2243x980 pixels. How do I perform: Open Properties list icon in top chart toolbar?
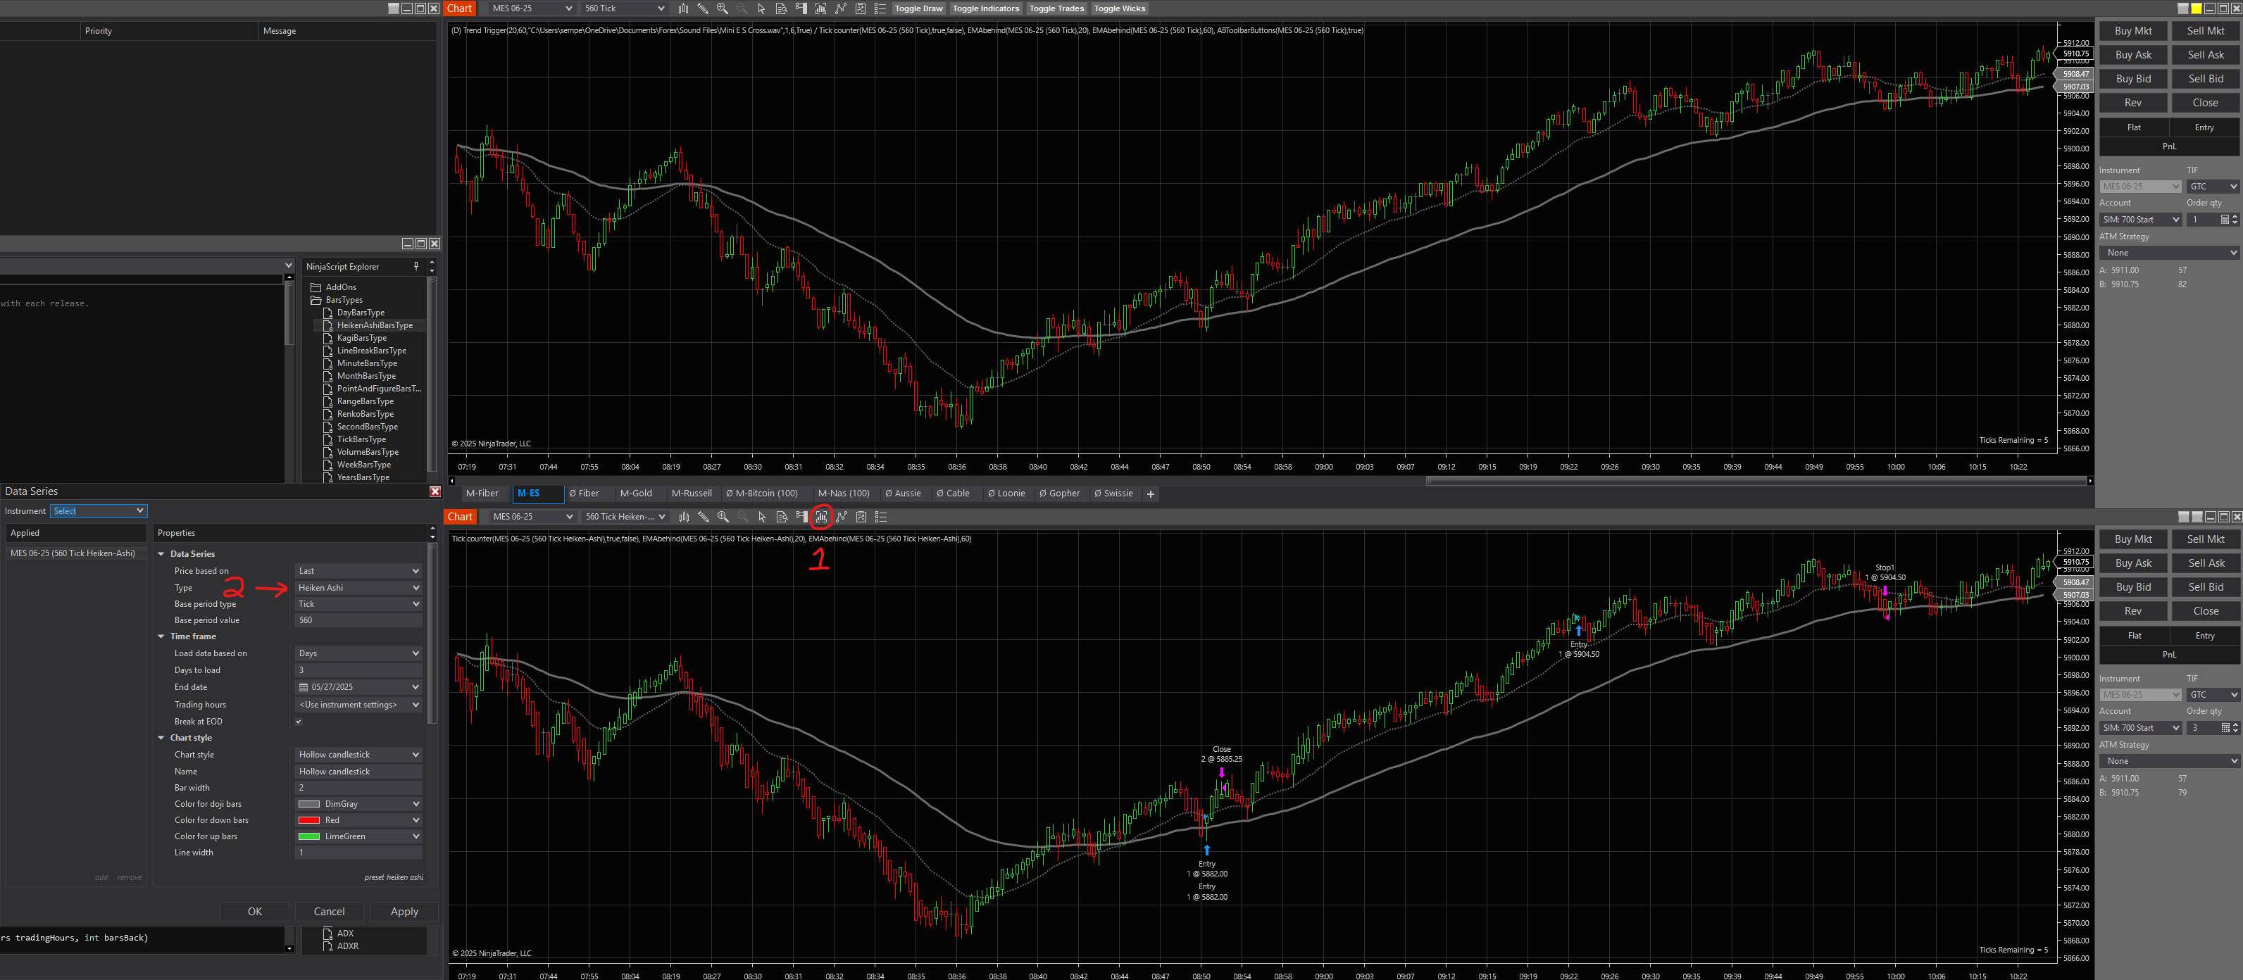(880, 8)
